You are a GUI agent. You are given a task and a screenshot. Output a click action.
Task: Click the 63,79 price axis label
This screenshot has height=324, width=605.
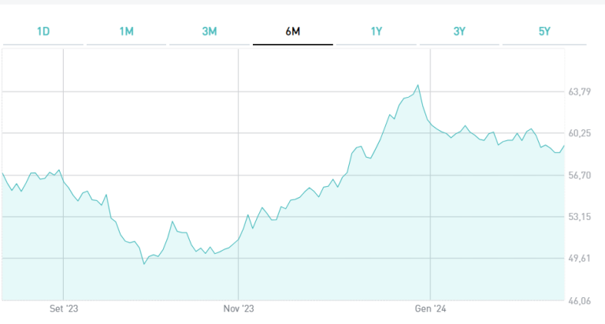click(580, 91)
